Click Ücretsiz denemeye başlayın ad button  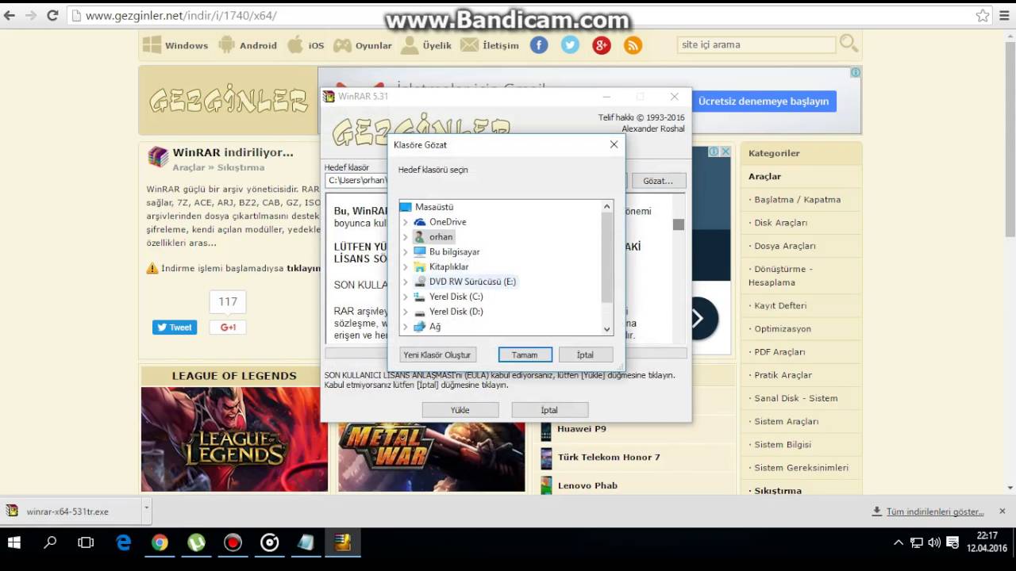764,101
